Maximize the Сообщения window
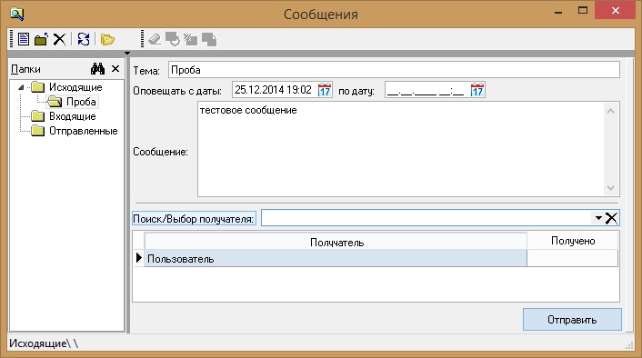 click(583, 11)
